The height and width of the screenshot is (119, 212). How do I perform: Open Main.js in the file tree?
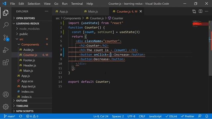point(32,70)
